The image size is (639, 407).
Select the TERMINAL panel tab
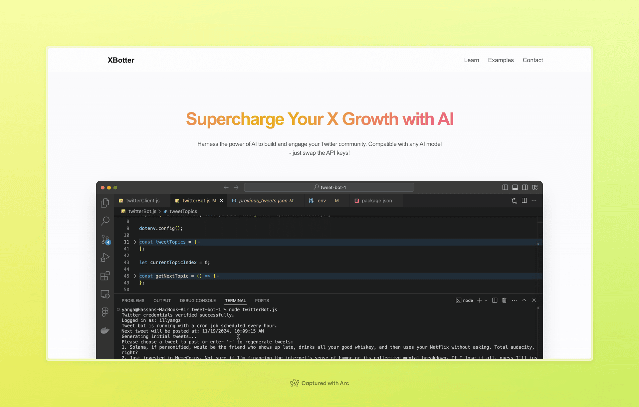point(235,301)
